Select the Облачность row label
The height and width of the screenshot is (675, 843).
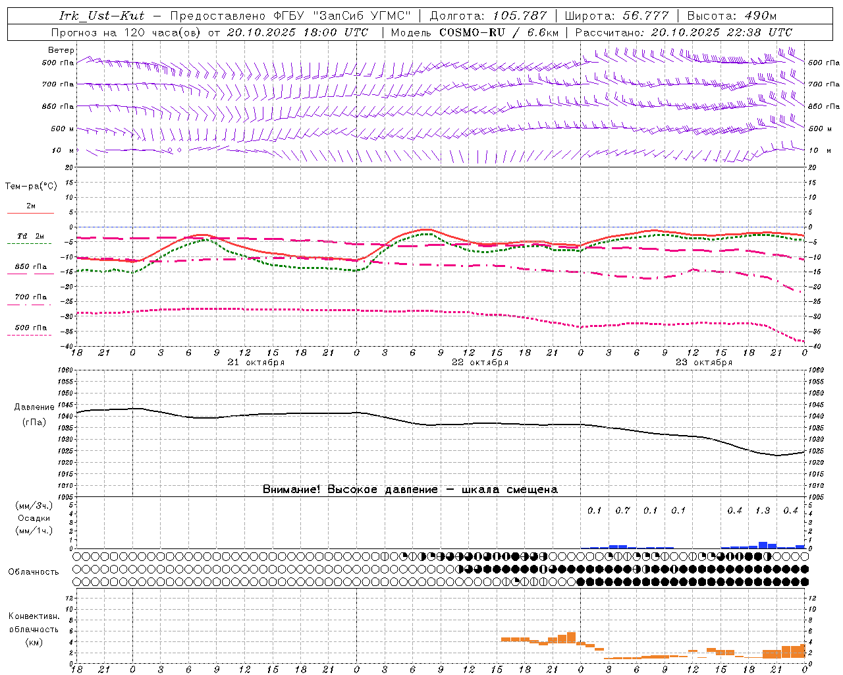[34, 572]
